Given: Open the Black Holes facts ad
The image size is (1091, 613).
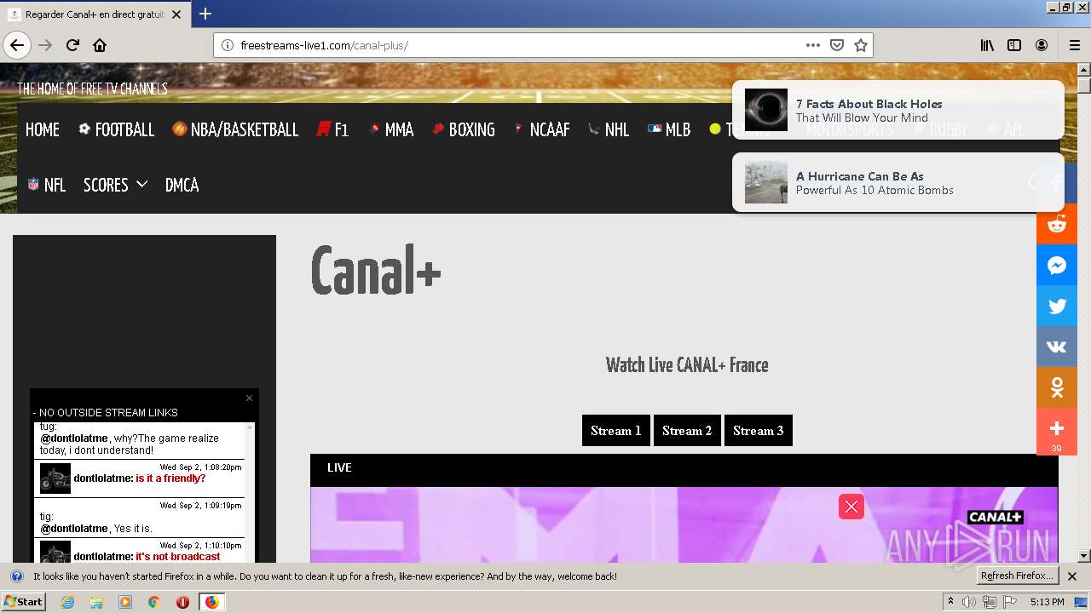Looking at the screenshot, I should [898, 110].
